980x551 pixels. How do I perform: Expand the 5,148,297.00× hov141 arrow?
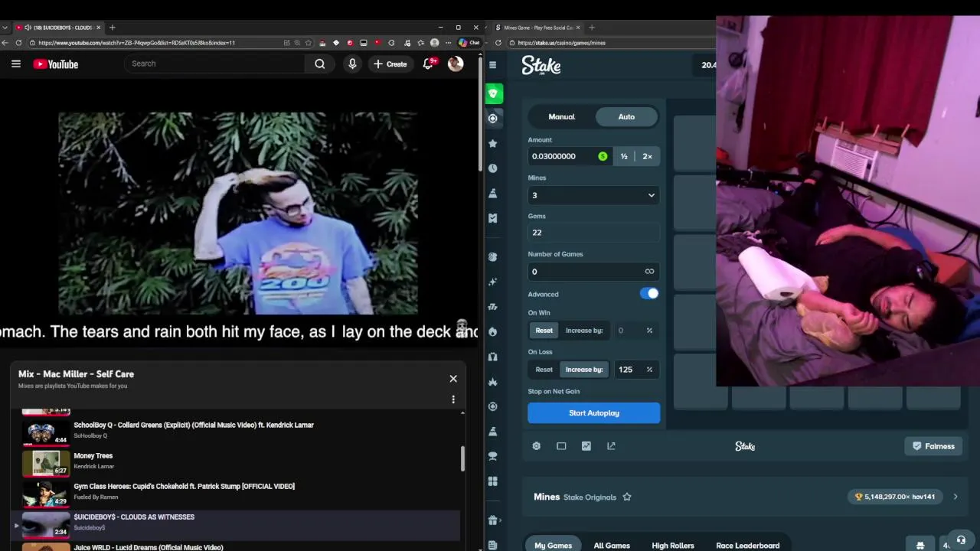coord(955,497)
